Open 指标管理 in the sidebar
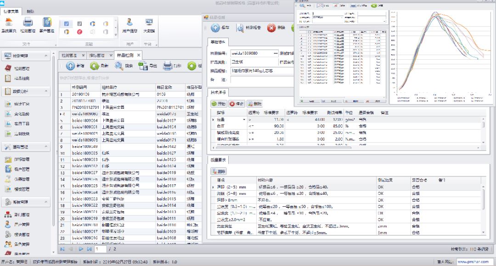Viewport: 496px width, 266px height. click(18, 159)
